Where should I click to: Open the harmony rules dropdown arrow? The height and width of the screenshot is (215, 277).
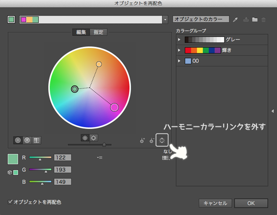pyautogui.click(x=165, y=19)
